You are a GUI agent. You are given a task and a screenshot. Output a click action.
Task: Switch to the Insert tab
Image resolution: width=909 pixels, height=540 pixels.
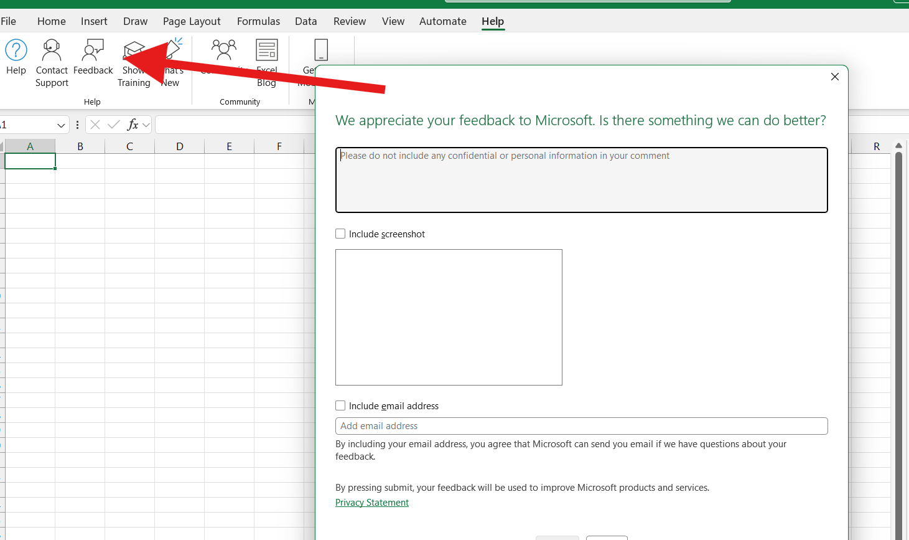coord(94,21)
